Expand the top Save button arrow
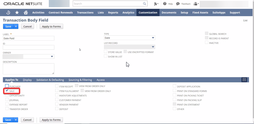The height and width of the screenshot is (124, 254). click(16, 27)
